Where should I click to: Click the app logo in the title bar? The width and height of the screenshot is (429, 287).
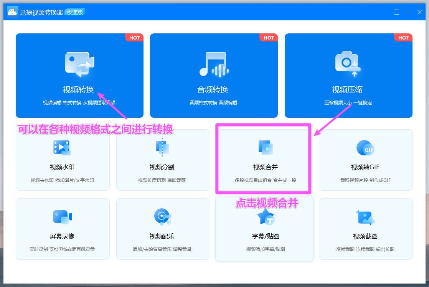point(12,12)
